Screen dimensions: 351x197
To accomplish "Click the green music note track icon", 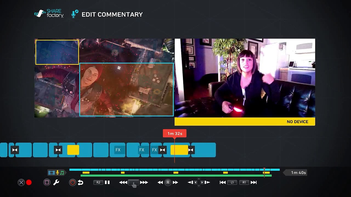I will click(x=62, y=173).
